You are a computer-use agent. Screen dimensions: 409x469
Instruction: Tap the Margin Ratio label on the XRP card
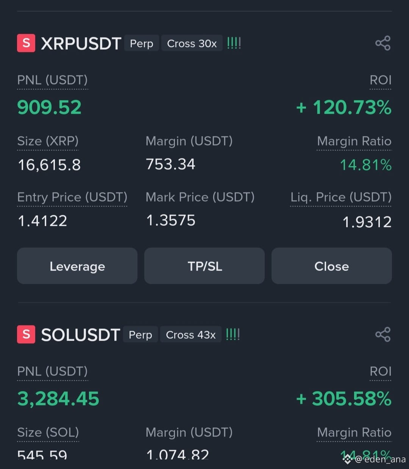354,141
